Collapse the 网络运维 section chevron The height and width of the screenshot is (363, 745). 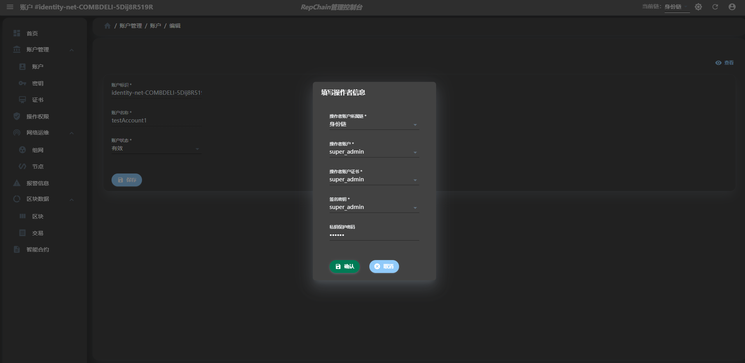71,133
